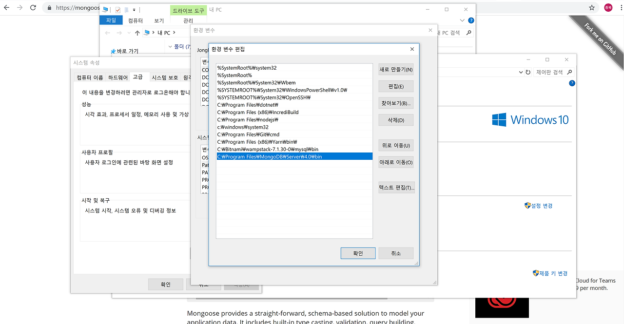Viewport: 624px width, 324px height.
Task: Click Chrome's forward arrow
Action: 20,8
